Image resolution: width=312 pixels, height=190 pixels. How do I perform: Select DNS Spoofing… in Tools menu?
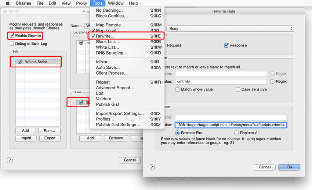tap(112, 53)
